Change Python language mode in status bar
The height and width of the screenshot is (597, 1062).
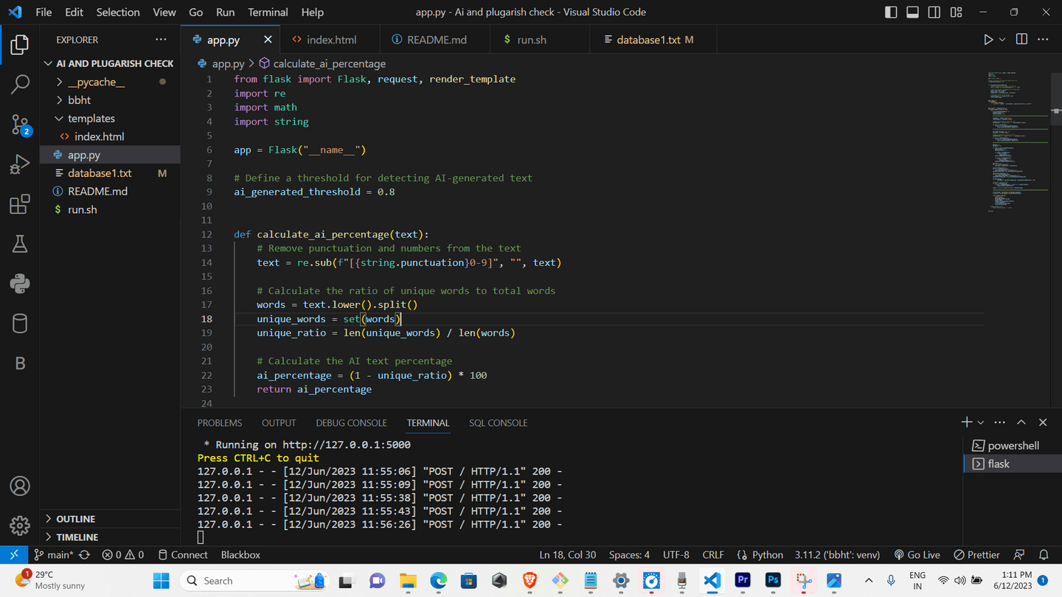pyautogui.click(x=768, y=555)
